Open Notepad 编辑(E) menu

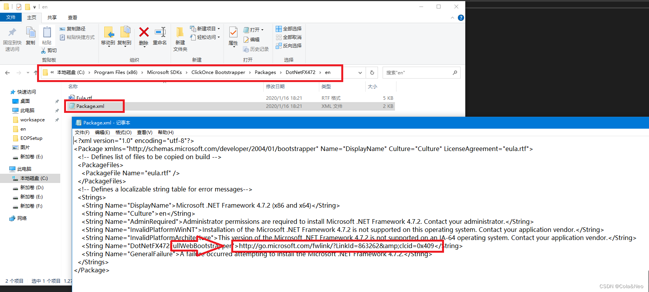tap(102, 133)
